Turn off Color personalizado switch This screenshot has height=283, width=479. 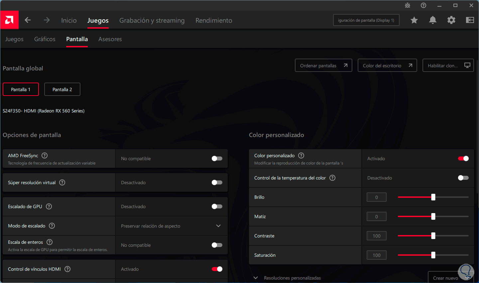coord(463,158)
